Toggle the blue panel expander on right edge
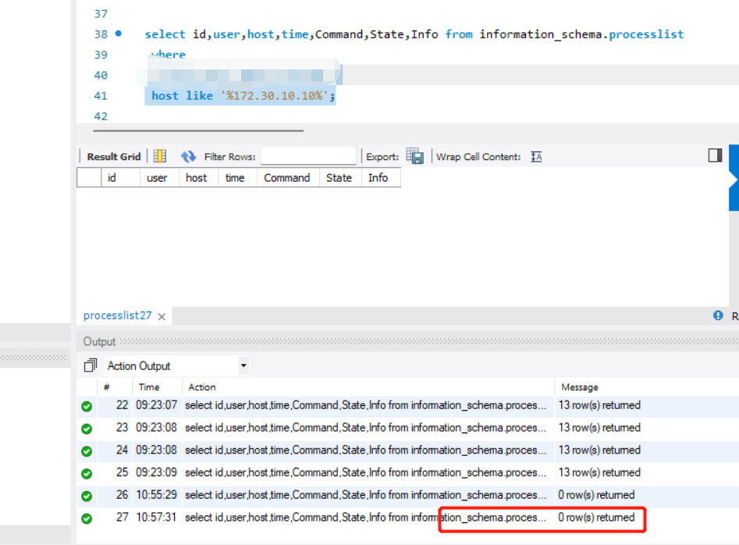 [734, 180]
